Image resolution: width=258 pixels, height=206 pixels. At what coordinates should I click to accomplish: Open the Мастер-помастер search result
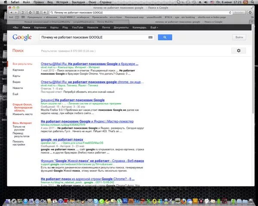[87, 121]
